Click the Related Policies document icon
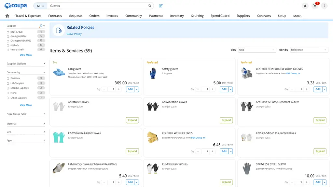Image resolution: width=333 pixels, height=187 pixels. 59,30
